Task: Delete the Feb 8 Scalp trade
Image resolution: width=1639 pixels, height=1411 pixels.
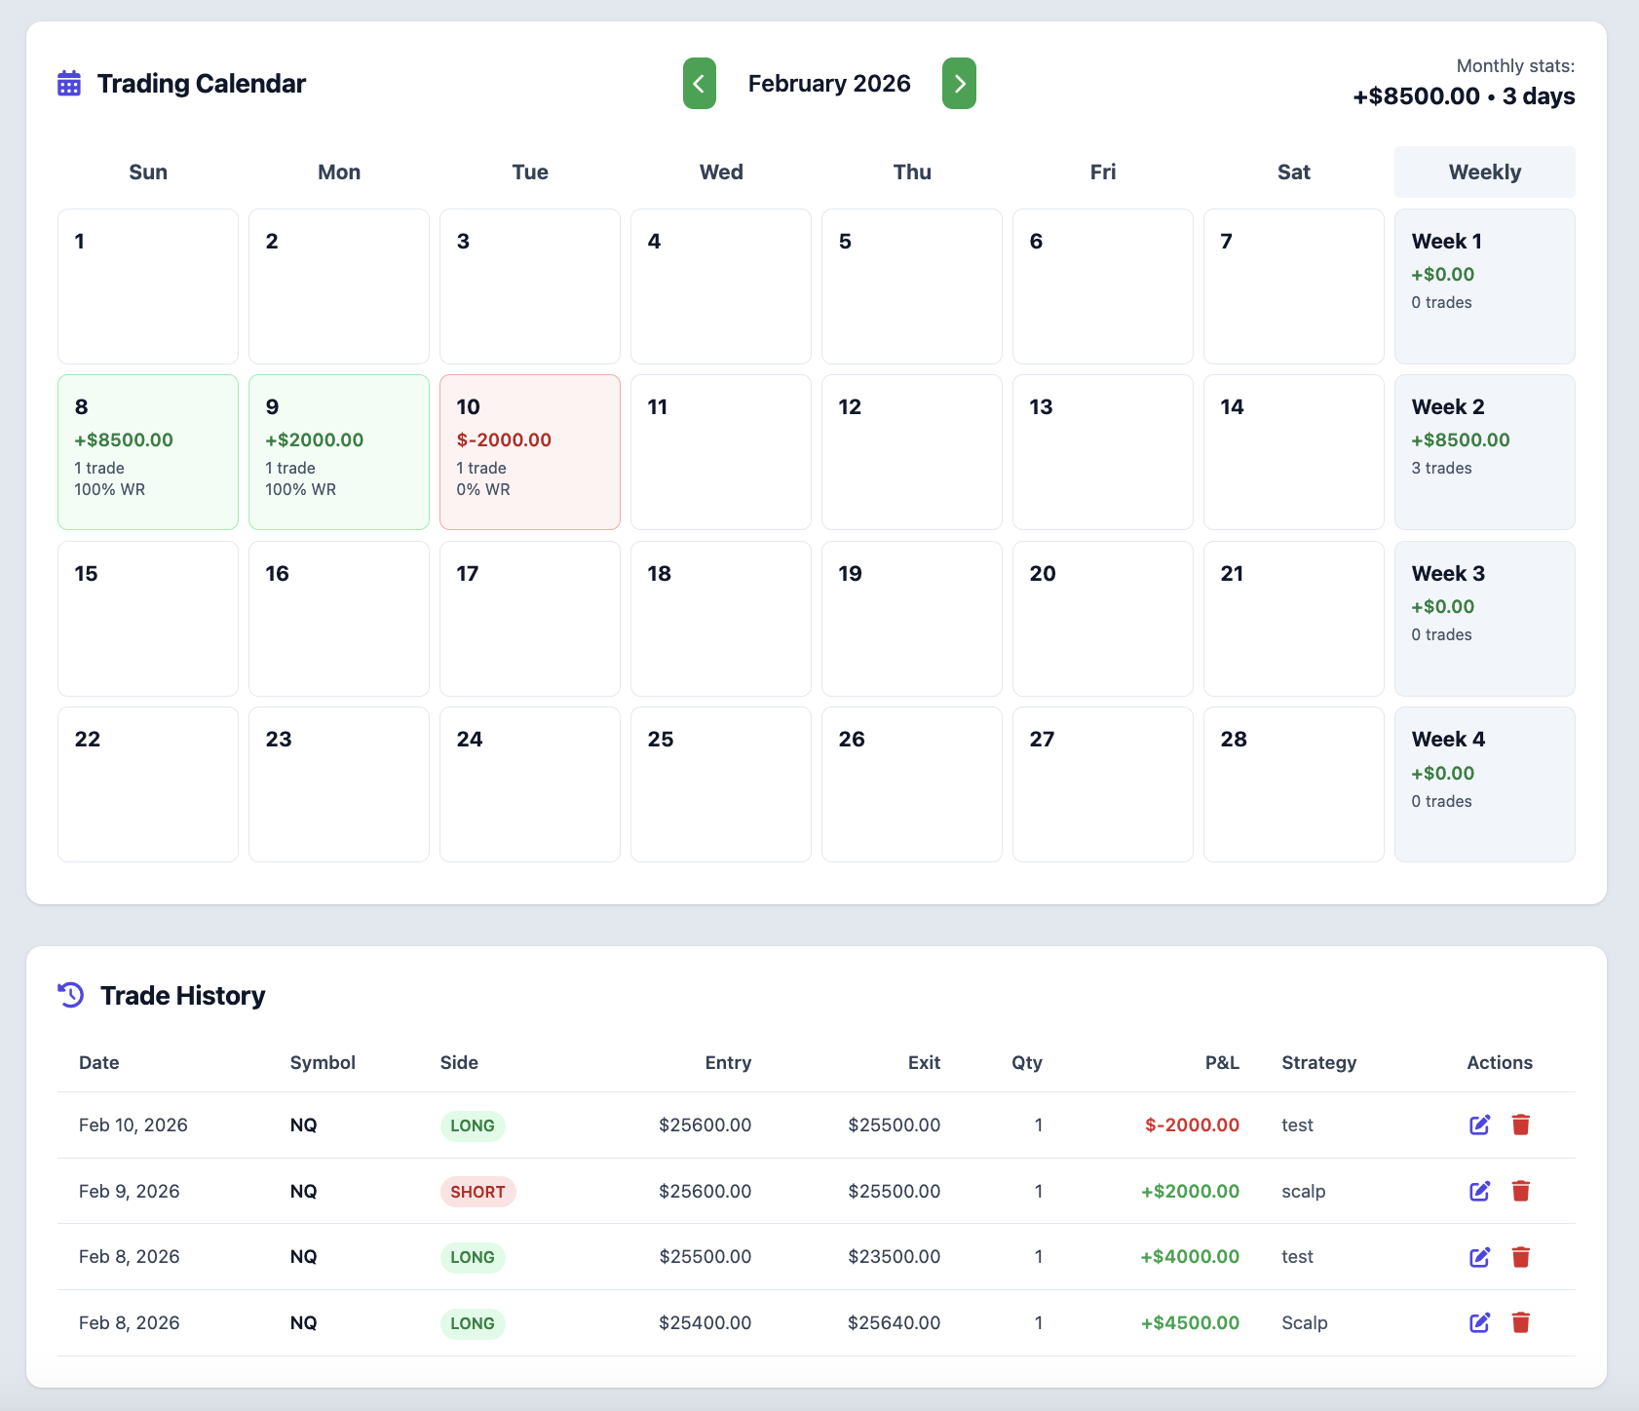Action: (1521, 1322)
